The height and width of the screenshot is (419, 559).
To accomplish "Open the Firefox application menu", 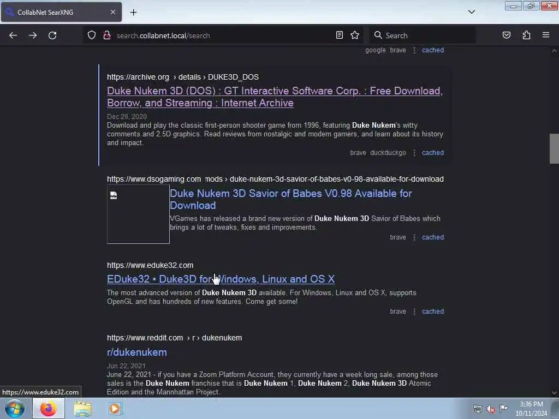I will [546, 35].
